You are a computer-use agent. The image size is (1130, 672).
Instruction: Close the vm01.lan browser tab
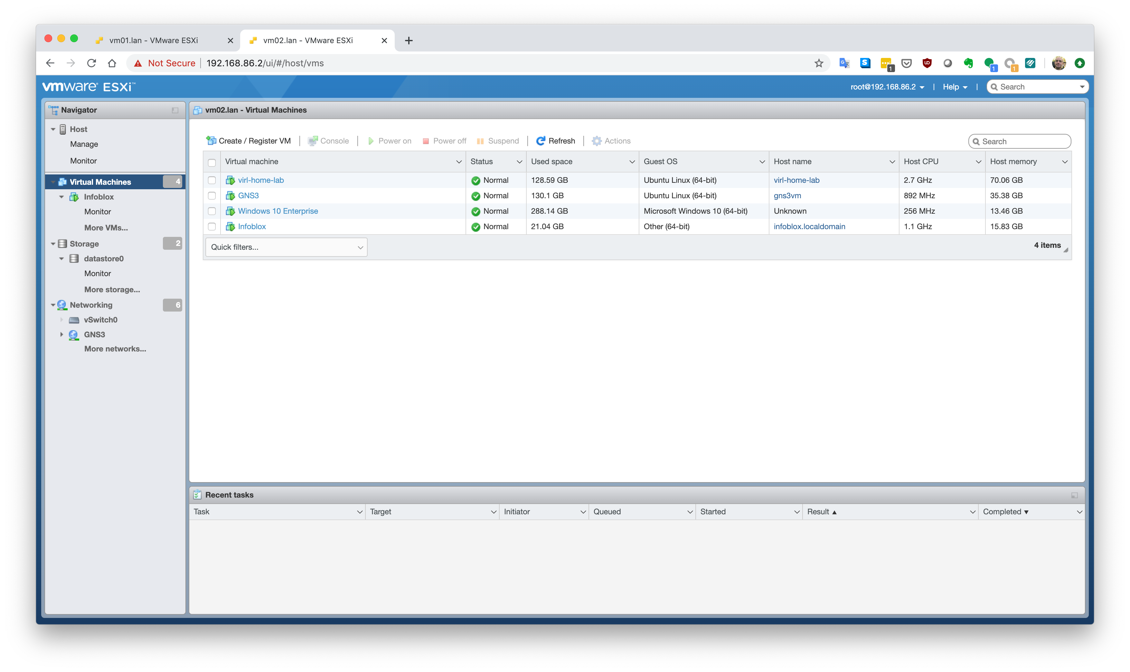[x=230, y=40]
